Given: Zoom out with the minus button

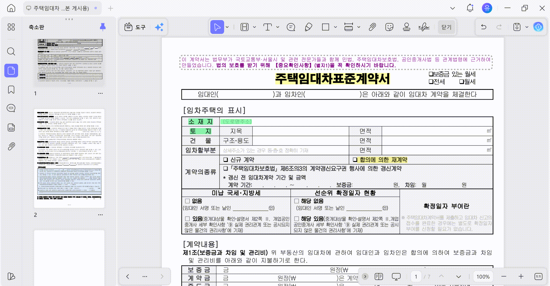Looking at the screenshot, I should 504,277.
